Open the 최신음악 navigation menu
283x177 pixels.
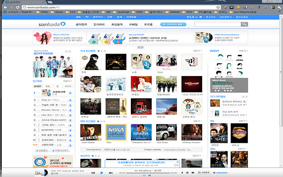point(117,24)
